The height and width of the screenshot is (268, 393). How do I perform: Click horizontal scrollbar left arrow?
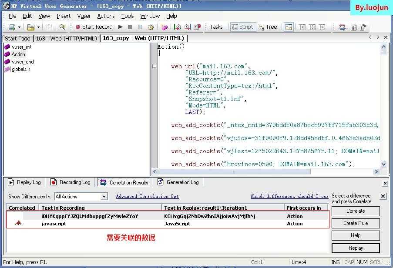click(x=155, y=172)
